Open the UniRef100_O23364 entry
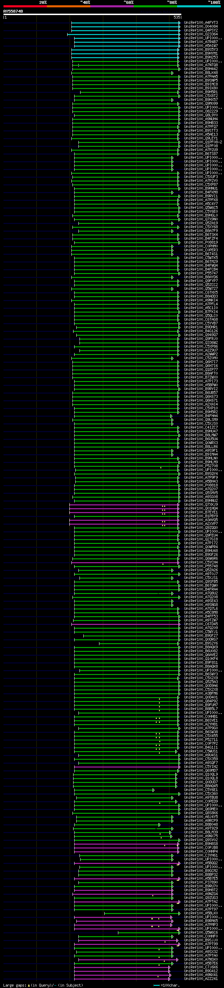This screenshot has width=224, height=988. click(201, 34)
